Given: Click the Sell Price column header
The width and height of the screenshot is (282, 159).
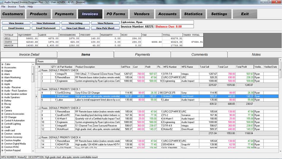Looking at the screenshot, I should point(126,67).
